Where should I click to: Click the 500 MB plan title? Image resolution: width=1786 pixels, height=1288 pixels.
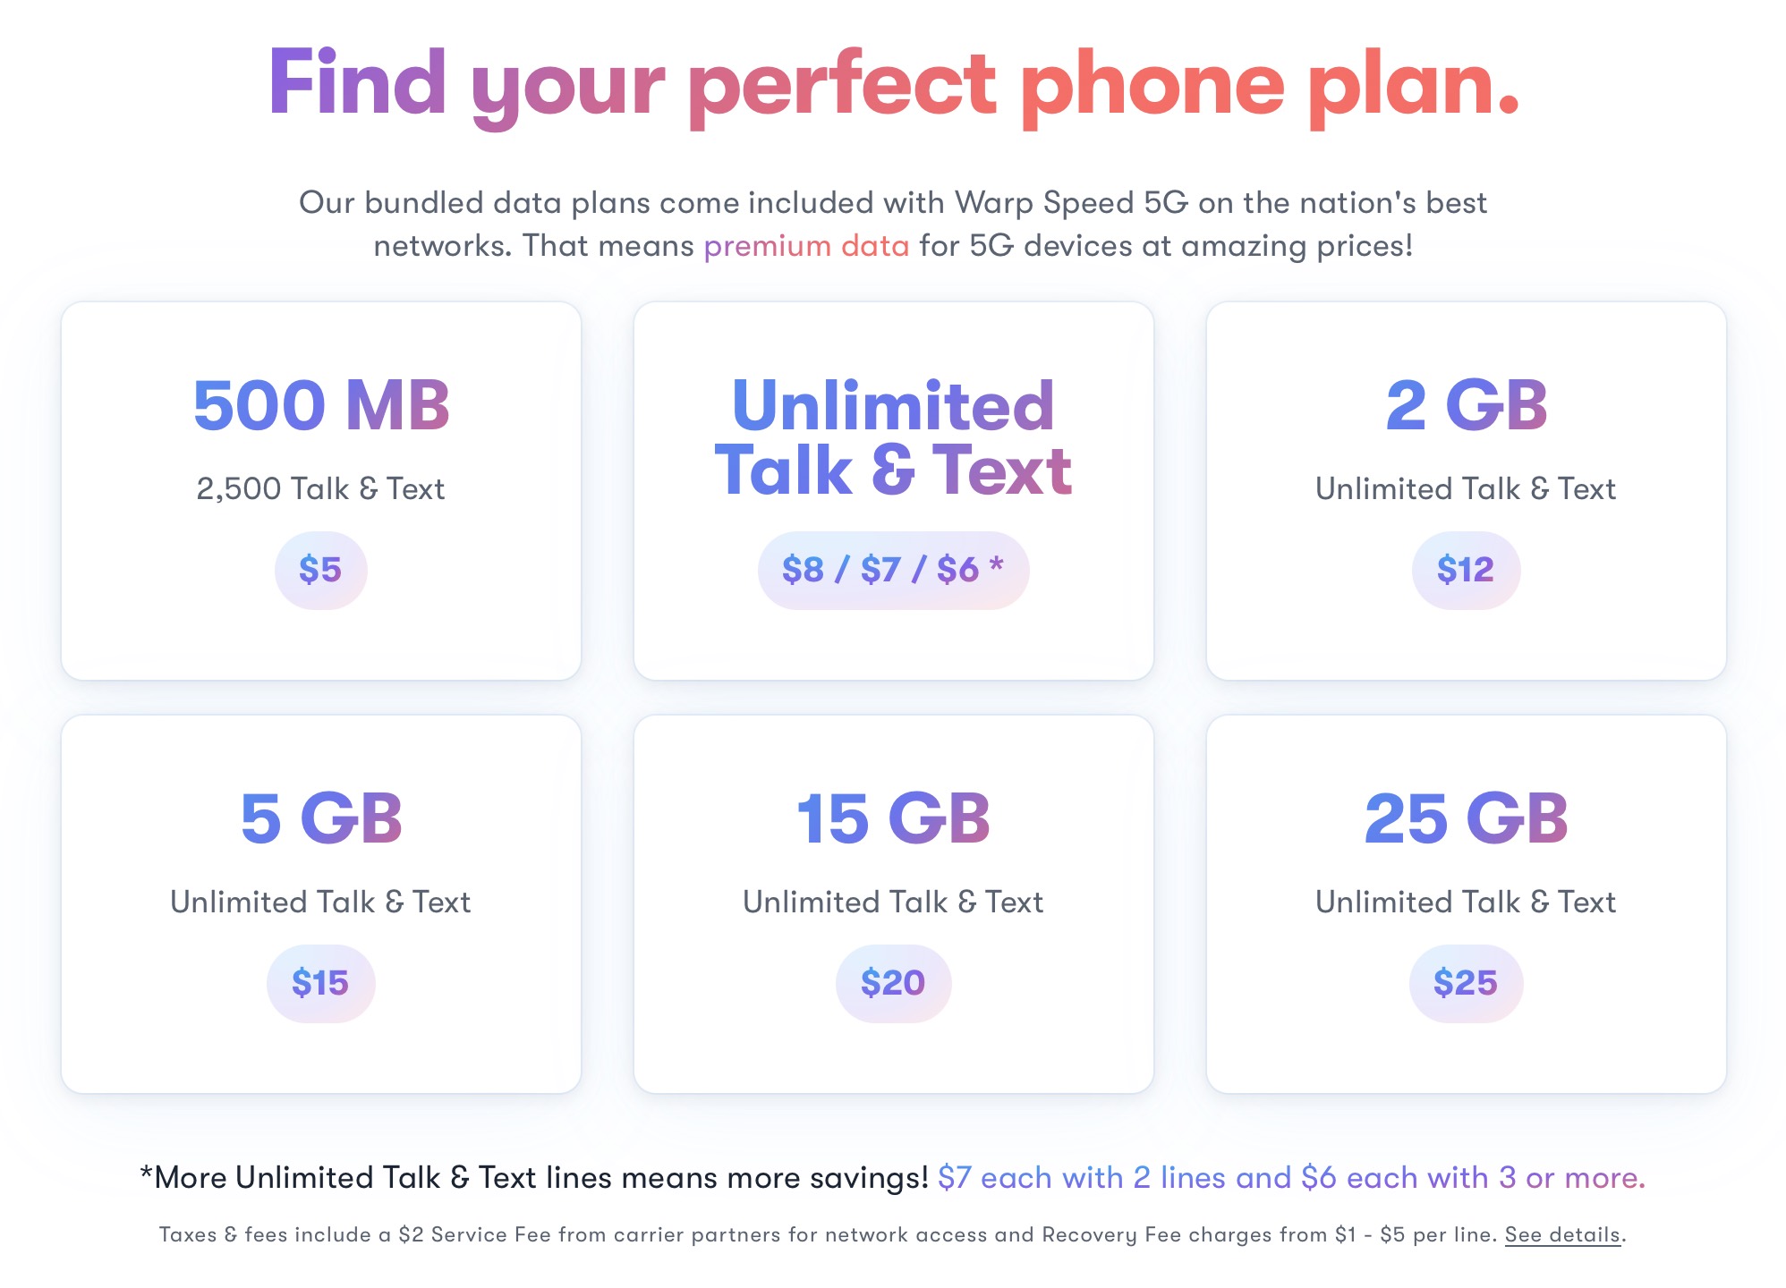[x=321, y=405]
